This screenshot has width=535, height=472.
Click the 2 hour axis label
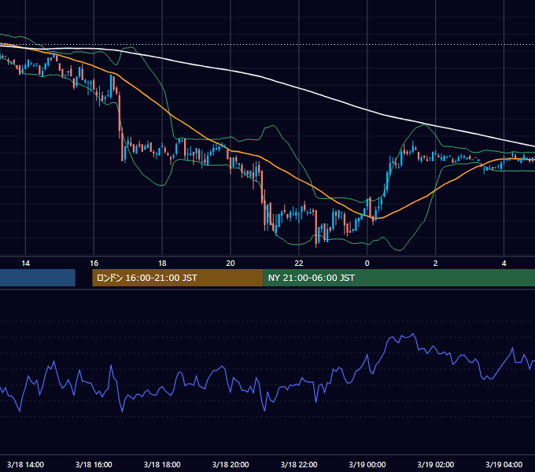pyautogui.click(x=435, y=264)
